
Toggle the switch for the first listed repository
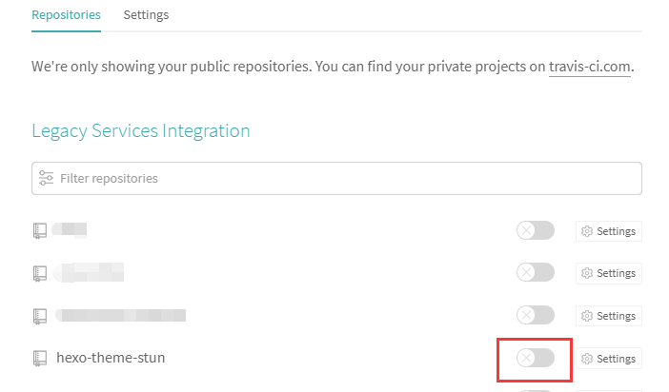535,230
